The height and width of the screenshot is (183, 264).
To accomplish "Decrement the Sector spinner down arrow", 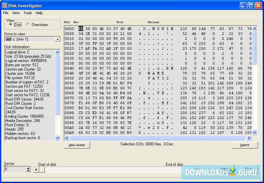I will pos(28,171).
